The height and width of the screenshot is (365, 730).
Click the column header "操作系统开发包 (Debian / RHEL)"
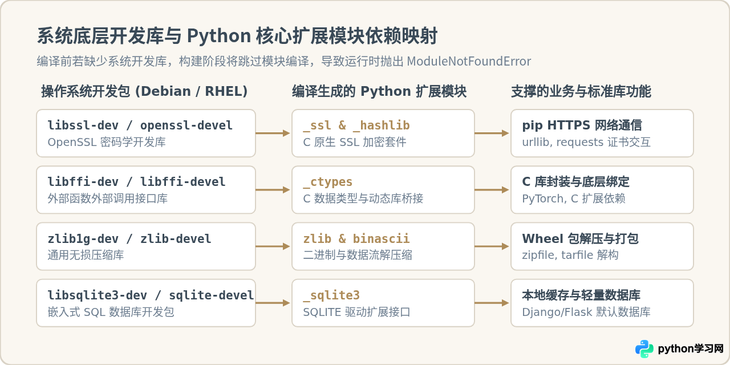(144, 92)
